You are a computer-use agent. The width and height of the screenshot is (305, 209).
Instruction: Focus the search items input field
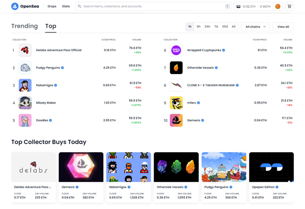click(154, 7)
